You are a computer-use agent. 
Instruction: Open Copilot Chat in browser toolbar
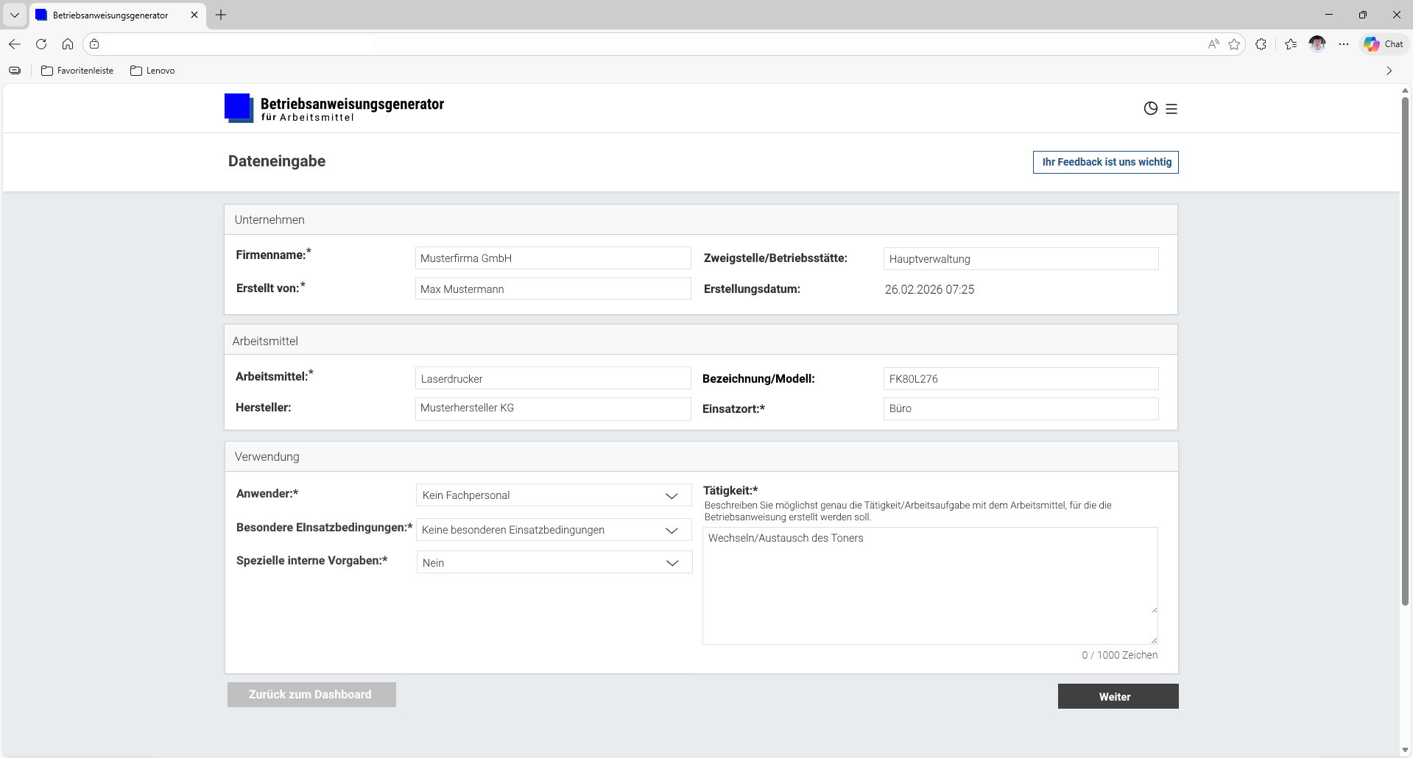(x=1384, y=44)
